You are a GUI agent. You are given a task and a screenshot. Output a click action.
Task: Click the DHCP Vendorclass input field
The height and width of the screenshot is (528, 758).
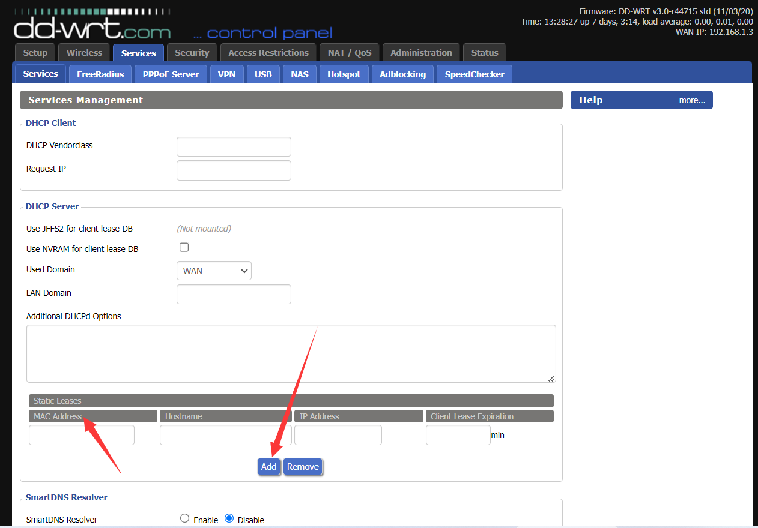click(x=234, y=146)
